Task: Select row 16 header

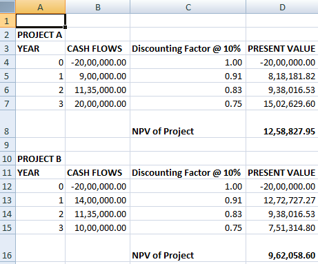Action: (8, 248)
